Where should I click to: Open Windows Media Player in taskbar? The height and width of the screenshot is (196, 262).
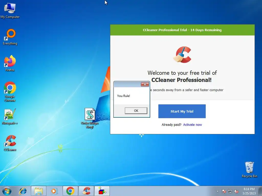[x=54, y=191]
